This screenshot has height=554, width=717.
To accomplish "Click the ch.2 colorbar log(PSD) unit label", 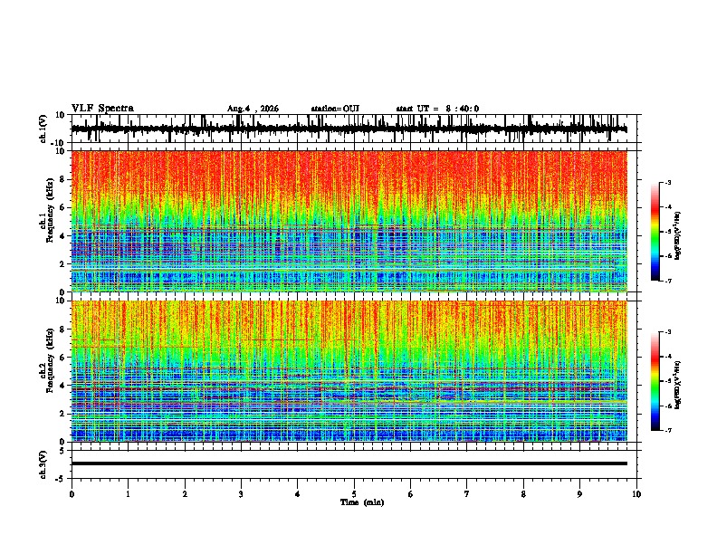I will (678, 385).
